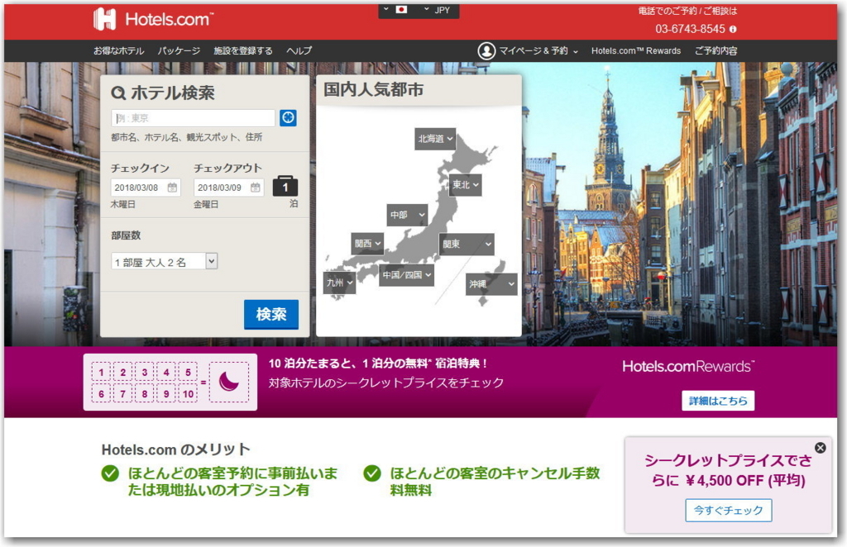Open the check-in calendar icon
Viewport: 847px width, 547px height.
[x=172, y=188]
